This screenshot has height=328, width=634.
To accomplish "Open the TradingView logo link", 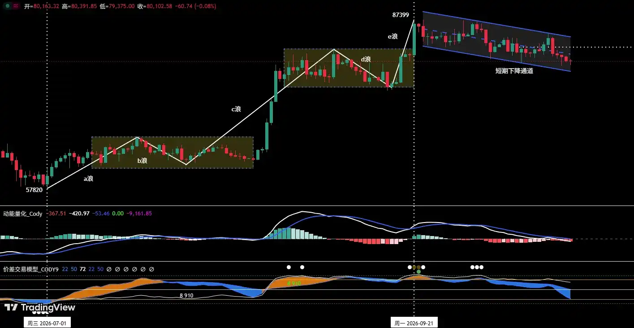I will (x=39, y=307).
